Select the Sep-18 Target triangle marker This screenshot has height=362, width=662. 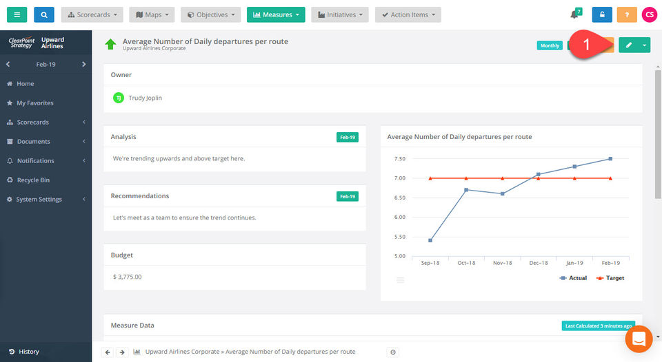430,178
